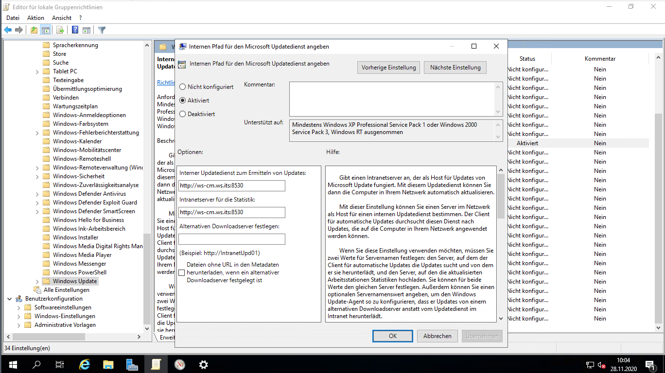The height and width of the screenshot is (373, 665).
Task: Open the Ansicht menu
Action: click(x=62, y=18)
